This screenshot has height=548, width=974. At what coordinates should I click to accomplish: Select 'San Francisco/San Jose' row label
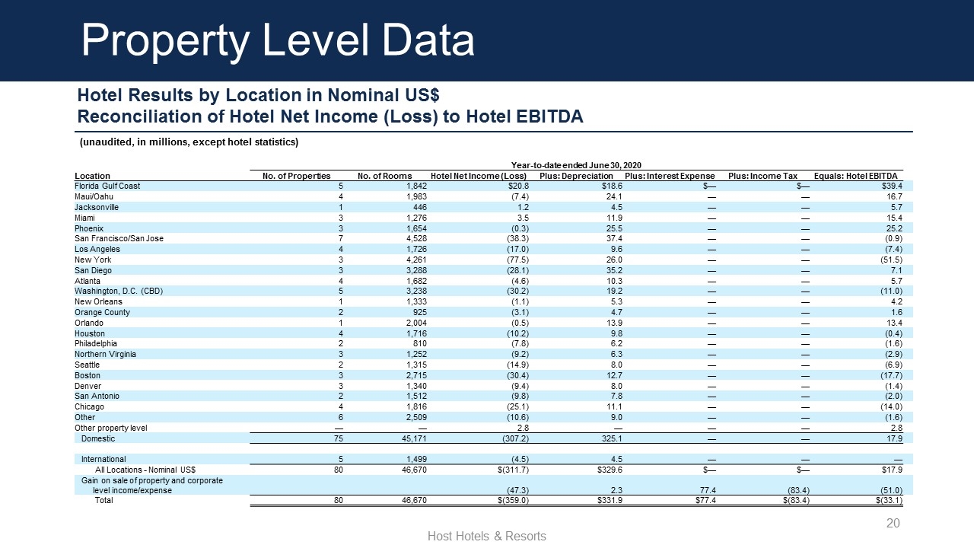pyautogui.click(x=119, y=238)
